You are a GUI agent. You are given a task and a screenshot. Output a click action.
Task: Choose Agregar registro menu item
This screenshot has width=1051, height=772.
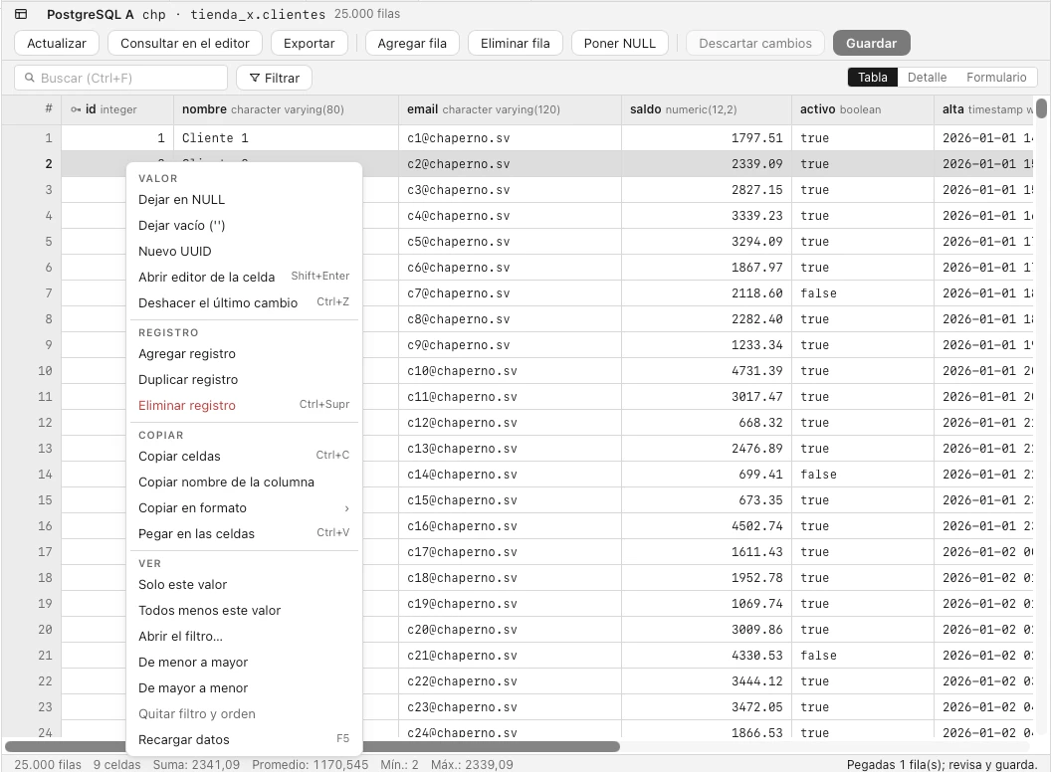(x=244, y=354)
